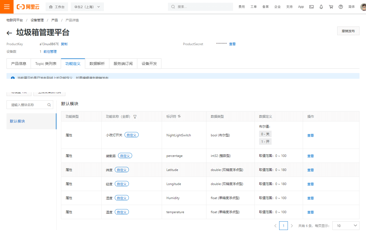Click the help question mark icon
366x234 pixels.
[x=341, y=7]
